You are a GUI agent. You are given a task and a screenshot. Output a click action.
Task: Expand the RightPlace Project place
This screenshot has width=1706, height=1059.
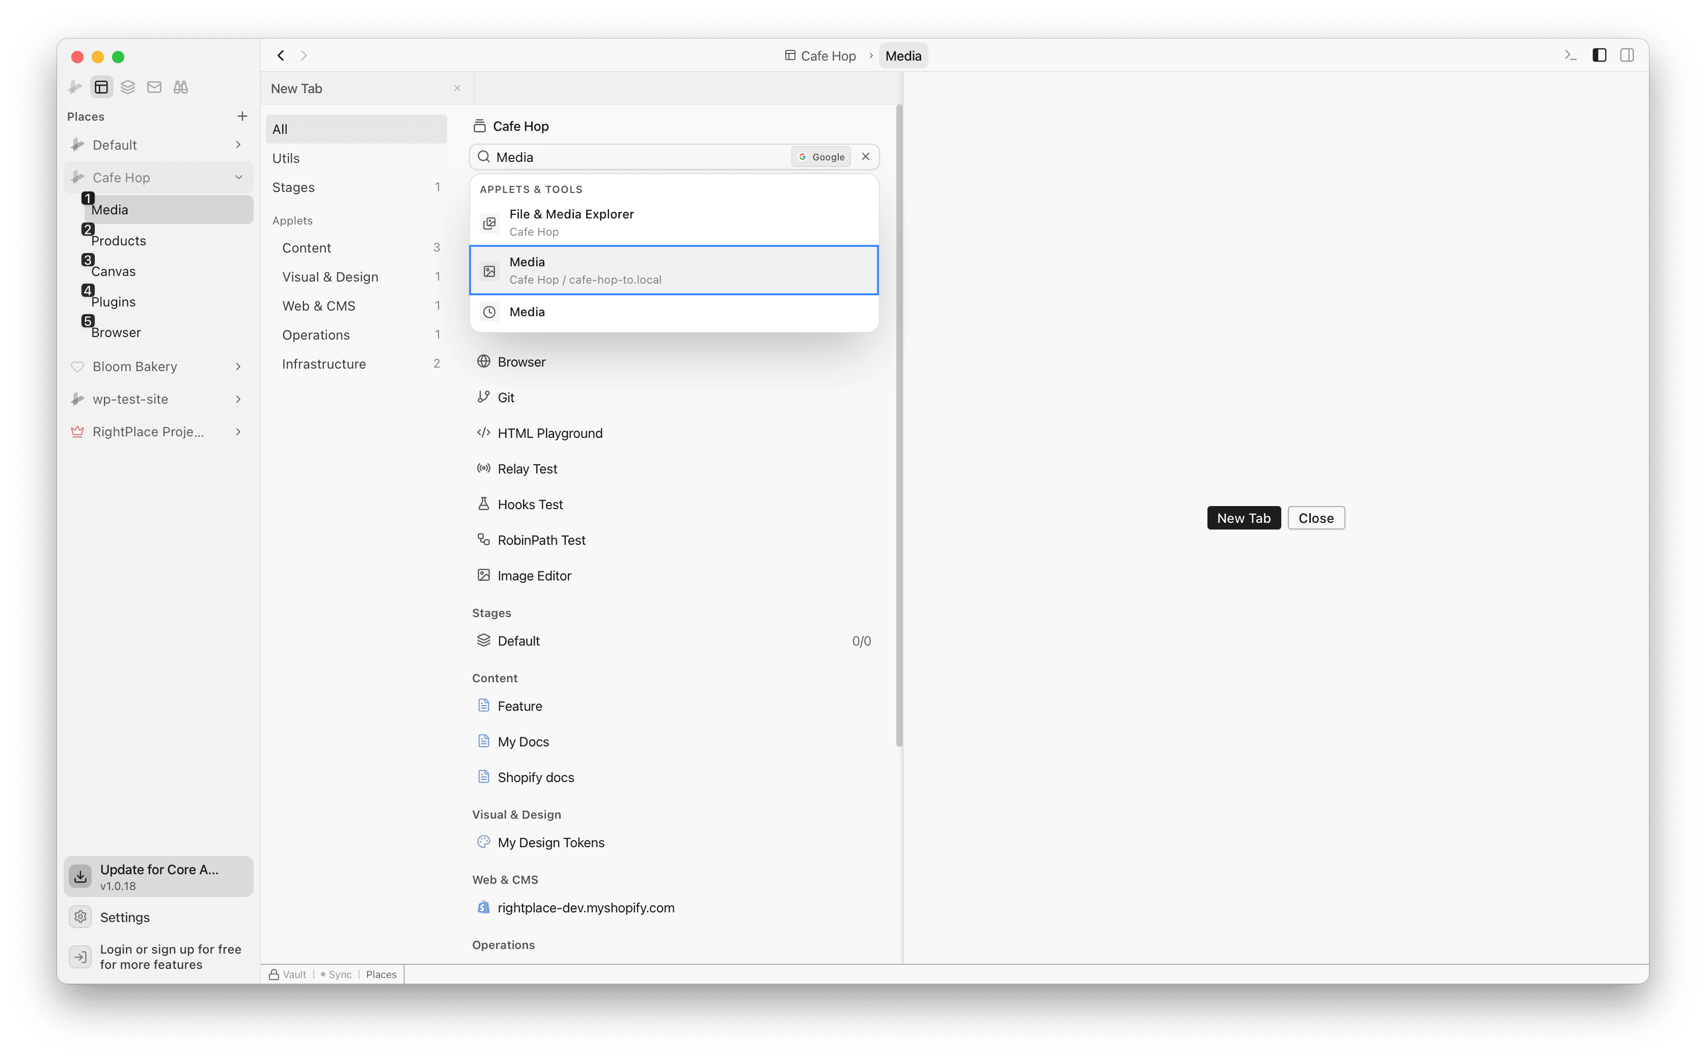238,431
